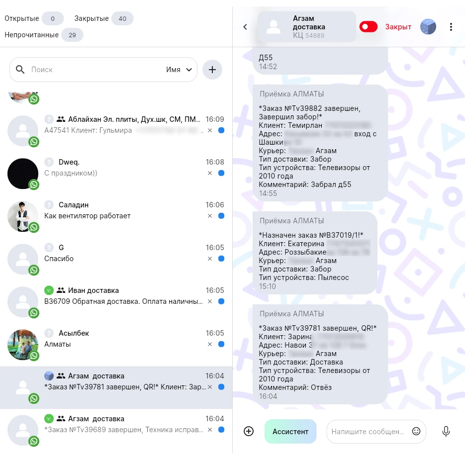
Task: Switch to the Открытые chats tab
Action: 34,19
